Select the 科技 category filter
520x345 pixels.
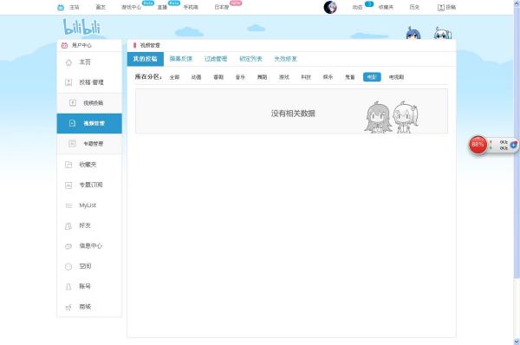point(306,77)
